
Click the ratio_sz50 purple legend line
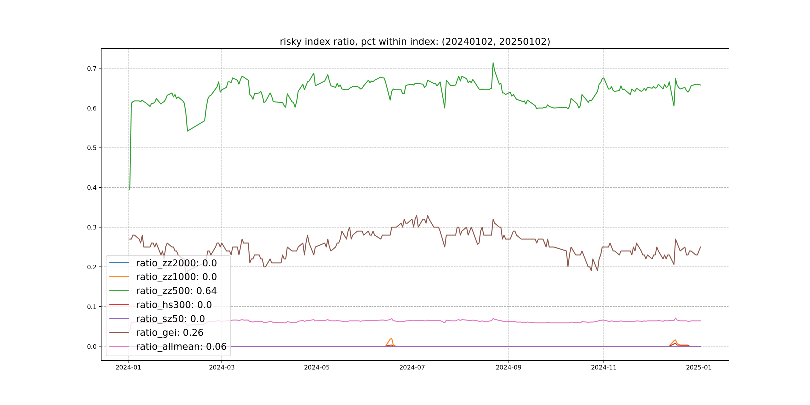coord(119,318)
